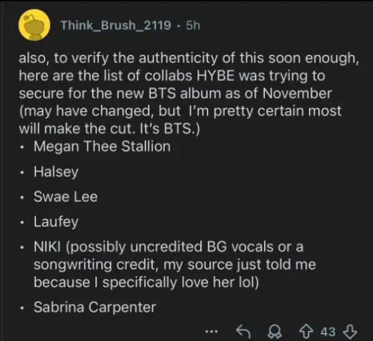
Task: Open Think_Brush_2119 user profile
Action: (x=115, y=26)
